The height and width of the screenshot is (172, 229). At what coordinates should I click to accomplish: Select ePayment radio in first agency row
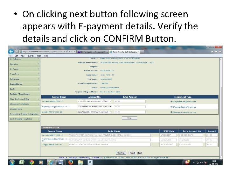[x=171, y=101]
